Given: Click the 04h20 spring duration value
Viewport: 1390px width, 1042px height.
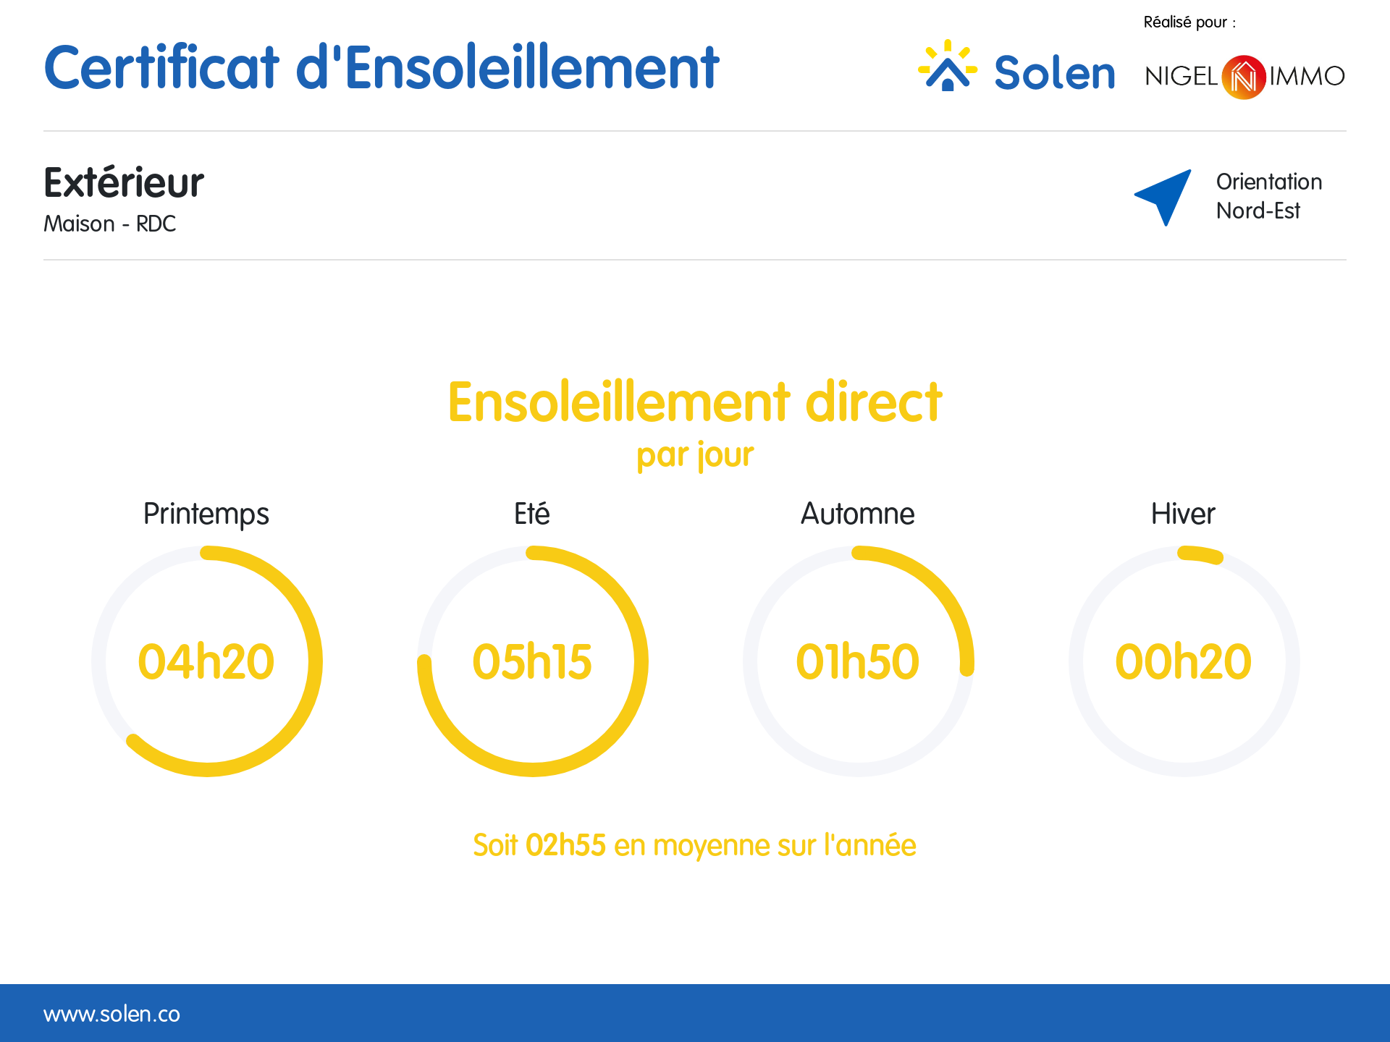Looking at the screenshot, I should pyautogui.click(x=206, y=661).
